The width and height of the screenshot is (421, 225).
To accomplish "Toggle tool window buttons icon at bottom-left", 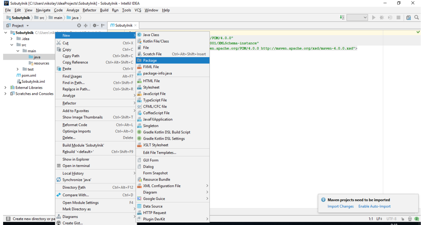I will 8,219.
